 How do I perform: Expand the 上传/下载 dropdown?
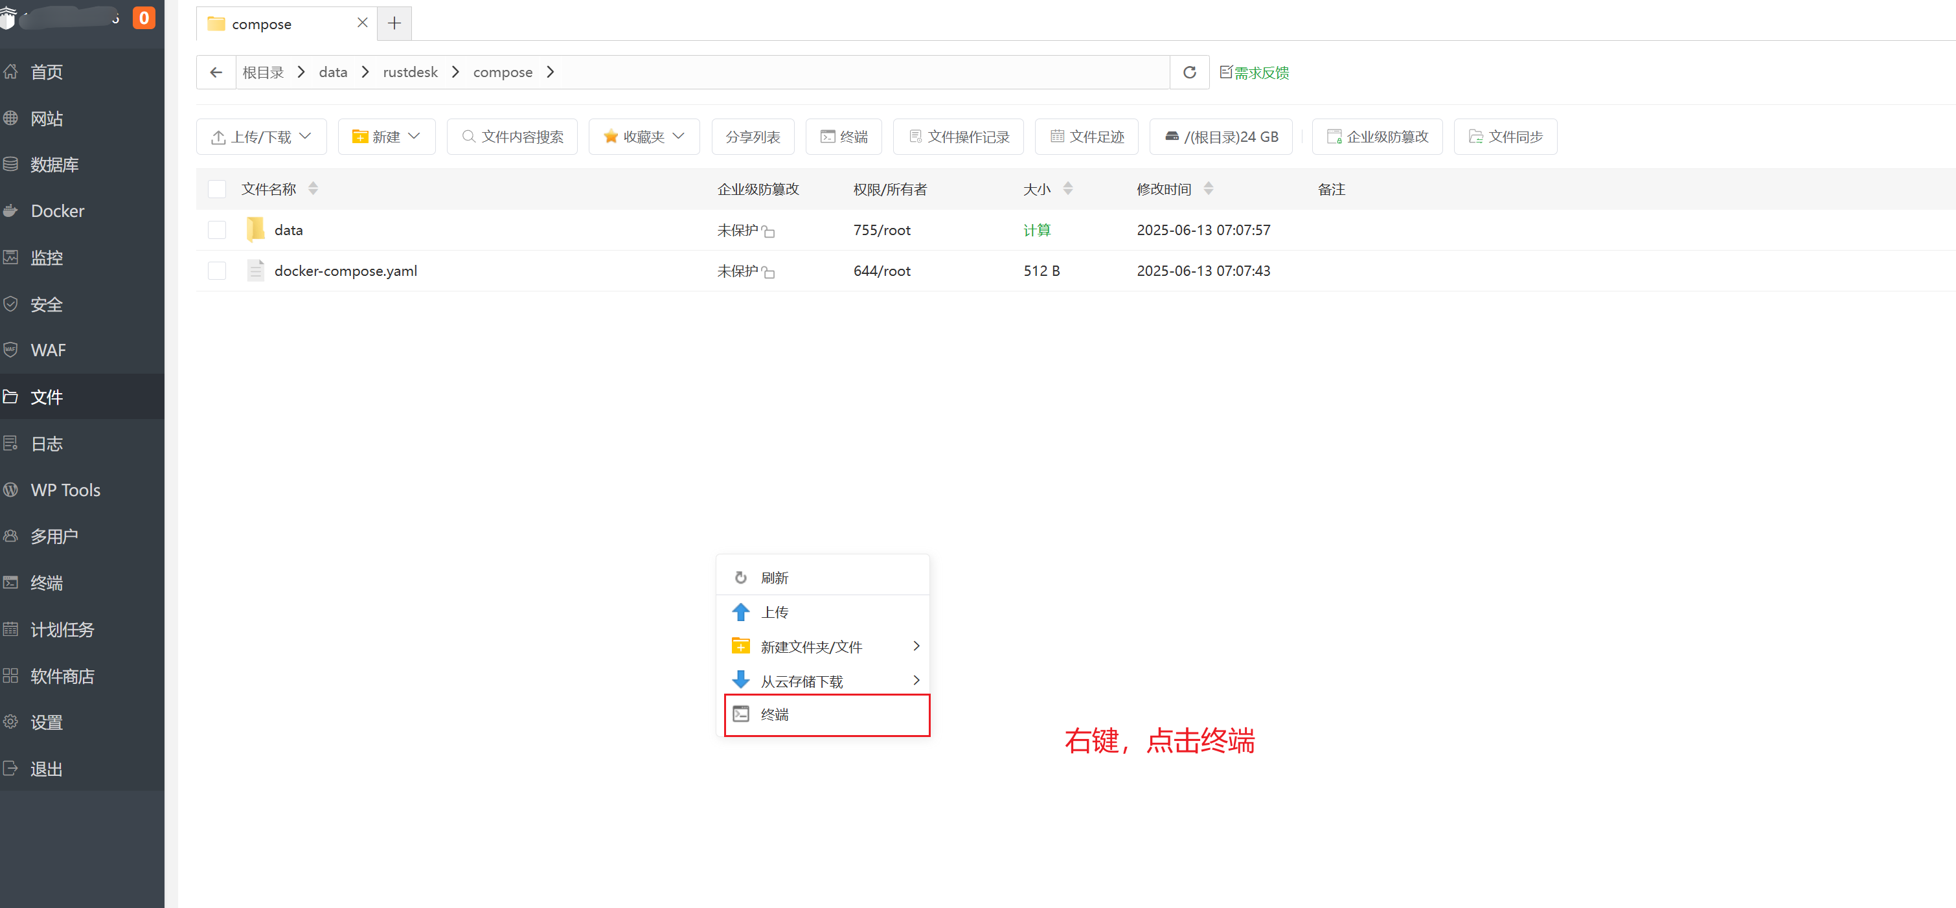[x=261, y=137]
